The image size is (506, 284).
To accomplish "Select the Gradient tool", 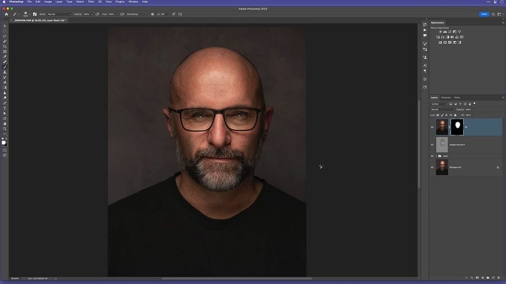I will coord(5,88).
